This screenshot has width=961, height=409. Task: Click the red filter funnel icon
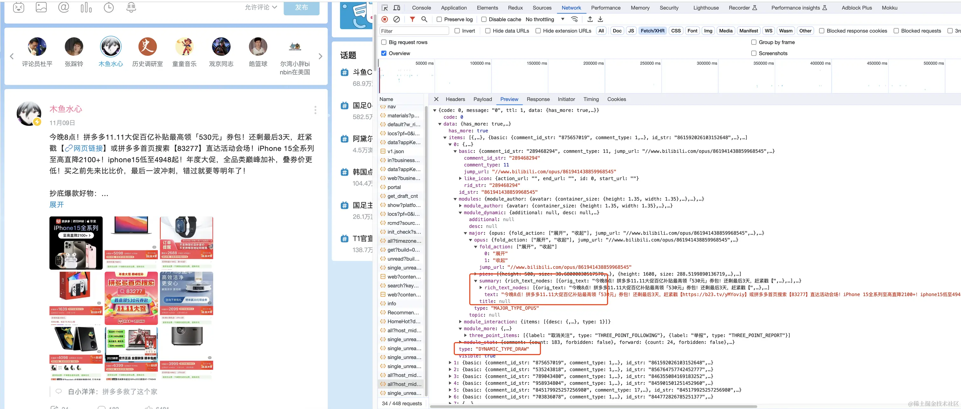click(x=412, y=19)
